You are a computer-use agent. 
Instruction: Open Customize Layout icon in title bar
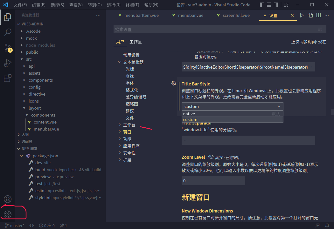(286, 5)
